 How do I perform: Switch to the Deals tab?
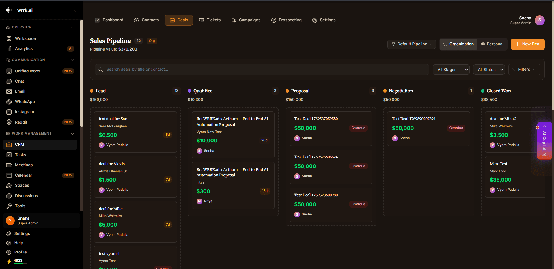click(178, 20)
